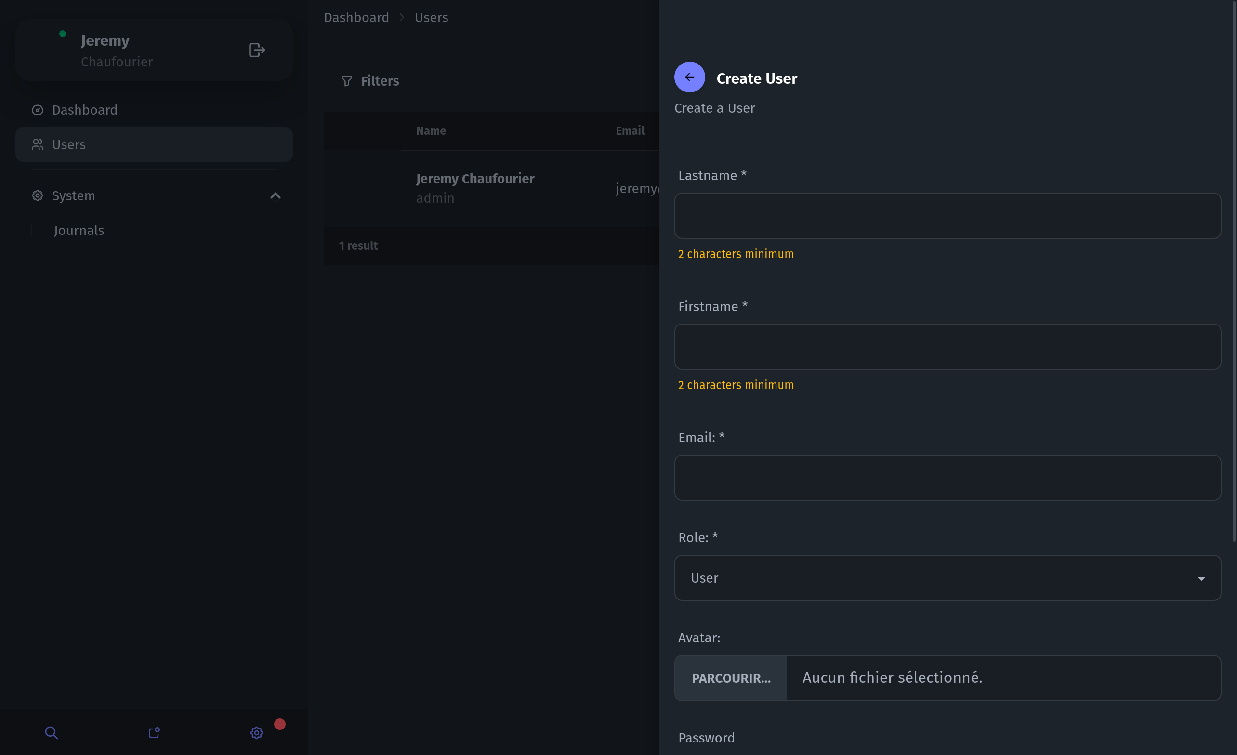The width and height of the screenshot is (1237, 755).
Task: Open the search icon in the bottom bar
Action: point(51,732)
